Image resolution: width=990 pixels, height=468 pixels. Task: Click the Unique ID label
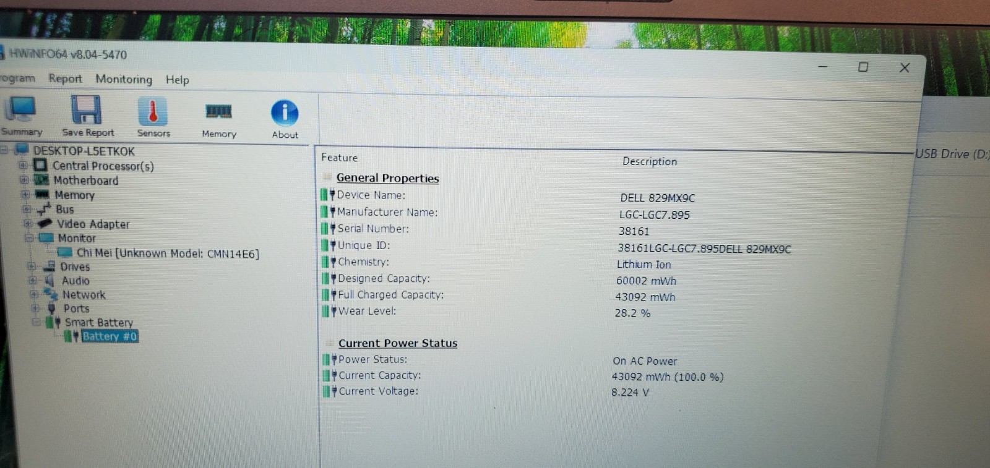click(363, 245)
